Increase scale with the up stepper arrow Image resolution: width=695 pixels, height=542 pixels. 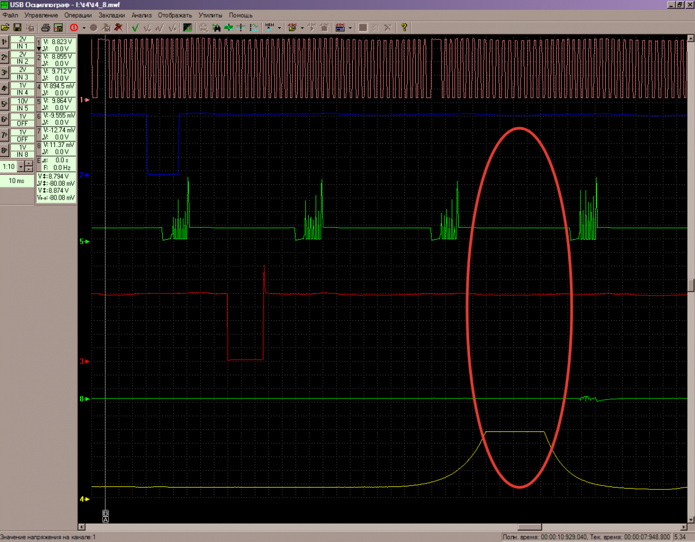29,164
